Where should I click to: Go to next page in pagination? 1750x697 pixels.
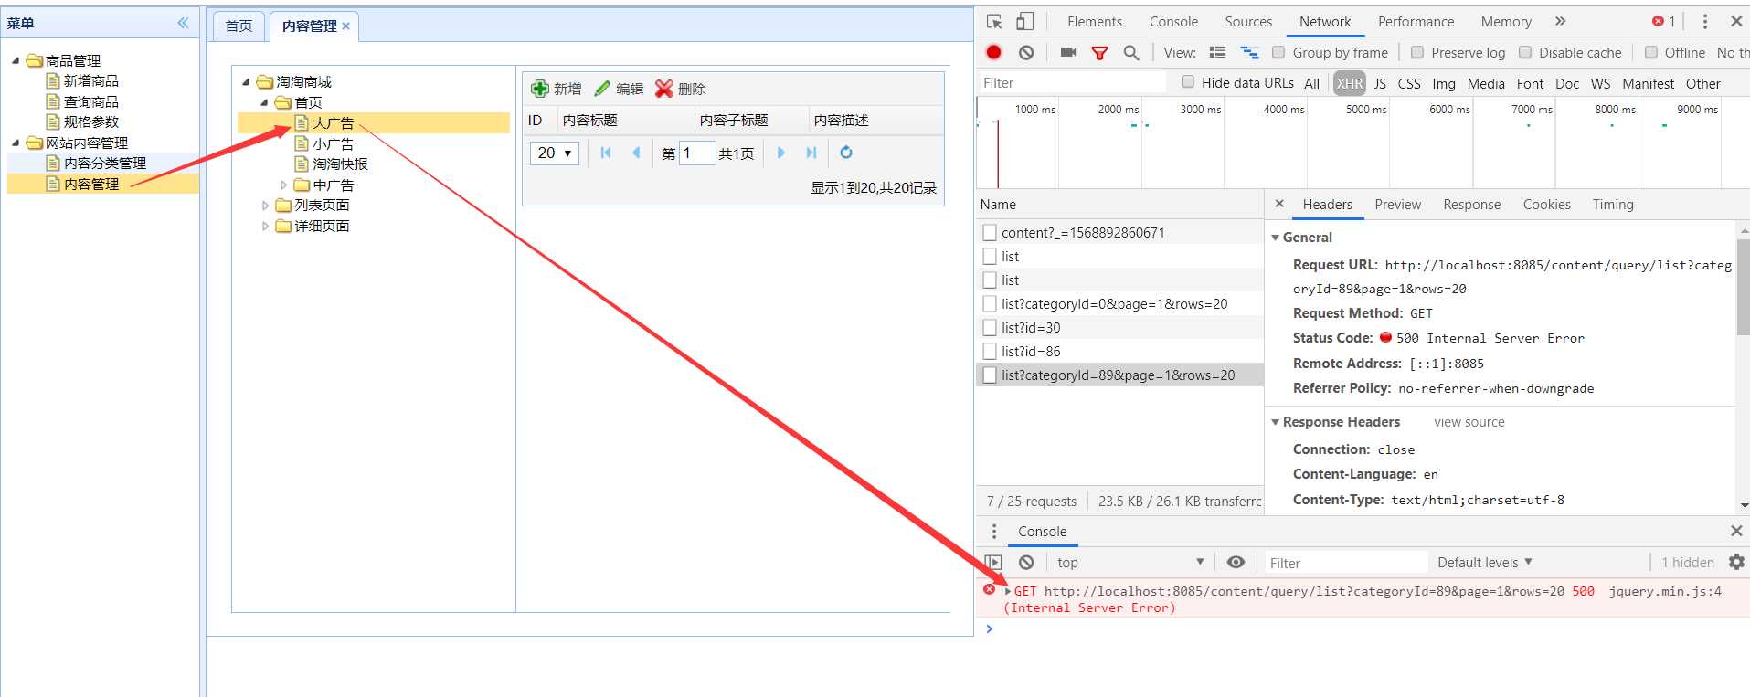(780, 153)
